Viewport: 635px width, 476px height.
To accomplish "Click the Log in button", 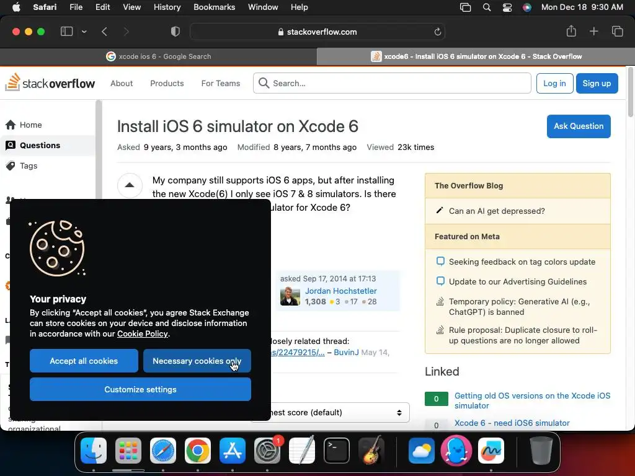I will [554, 84].
